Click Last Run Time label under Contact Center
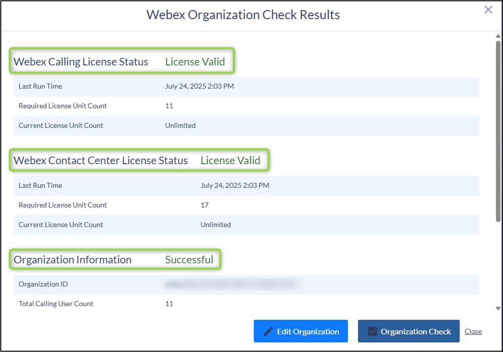This screenshot has width=503, height=352. [x=40, y=185]
